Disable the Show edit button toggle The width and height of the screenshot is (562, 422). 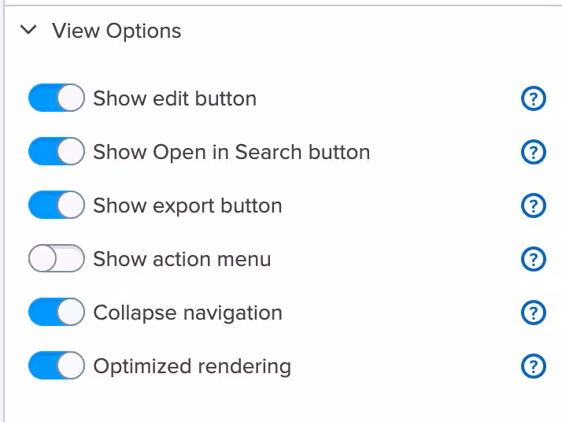[56, 98]
